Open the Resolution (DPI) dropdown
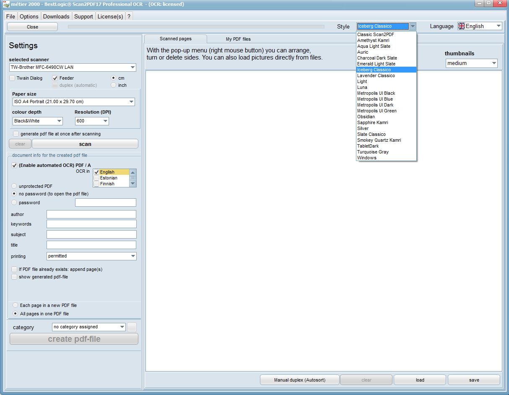 [x=105, y=121]
